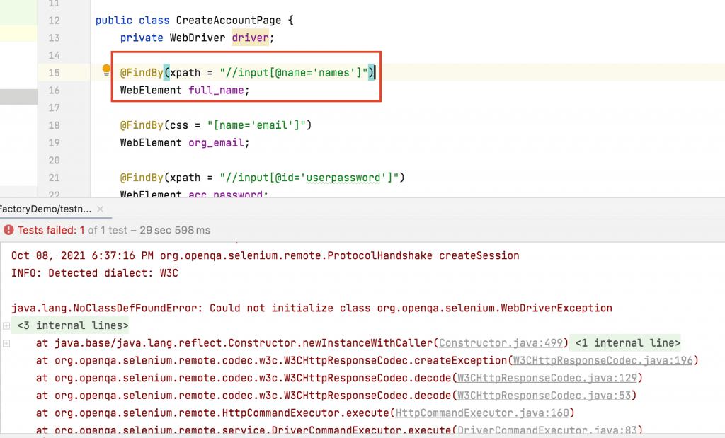Expand the <3 internal lines> stack frames
Viewport: 725px width, 438px height.
[6, 325]
